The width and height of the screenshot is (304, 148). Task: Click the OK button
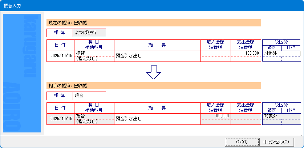[x=242, y=141]
